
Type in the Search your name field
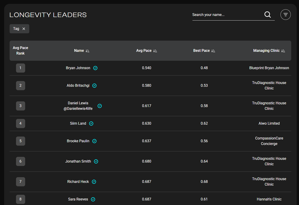click(227, 15)
